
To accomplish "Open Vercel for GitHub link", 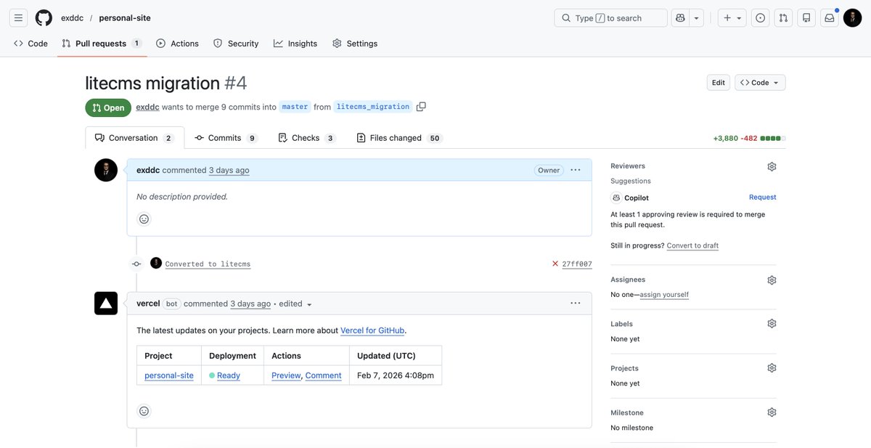I will (372, 330).
